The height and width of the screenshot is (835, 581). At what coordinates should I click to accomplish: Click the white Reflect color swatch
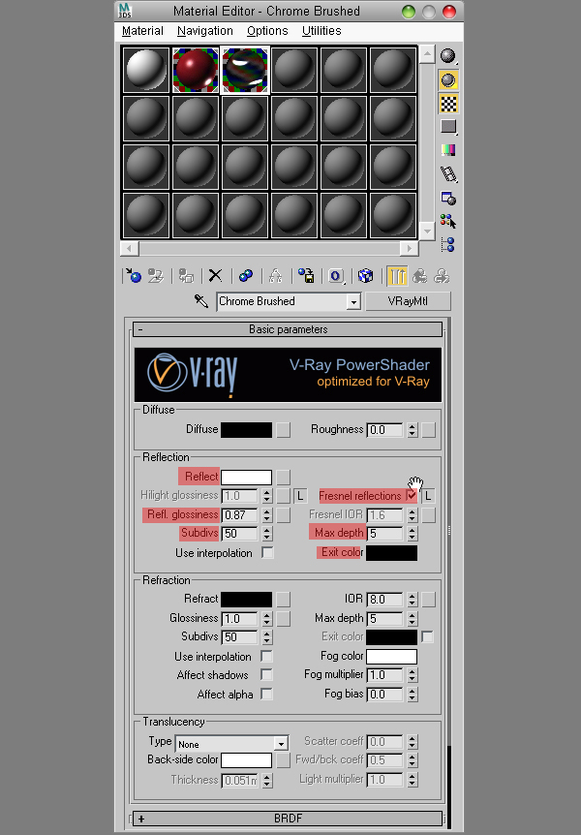pyautogui.click(x=246, y=478)
